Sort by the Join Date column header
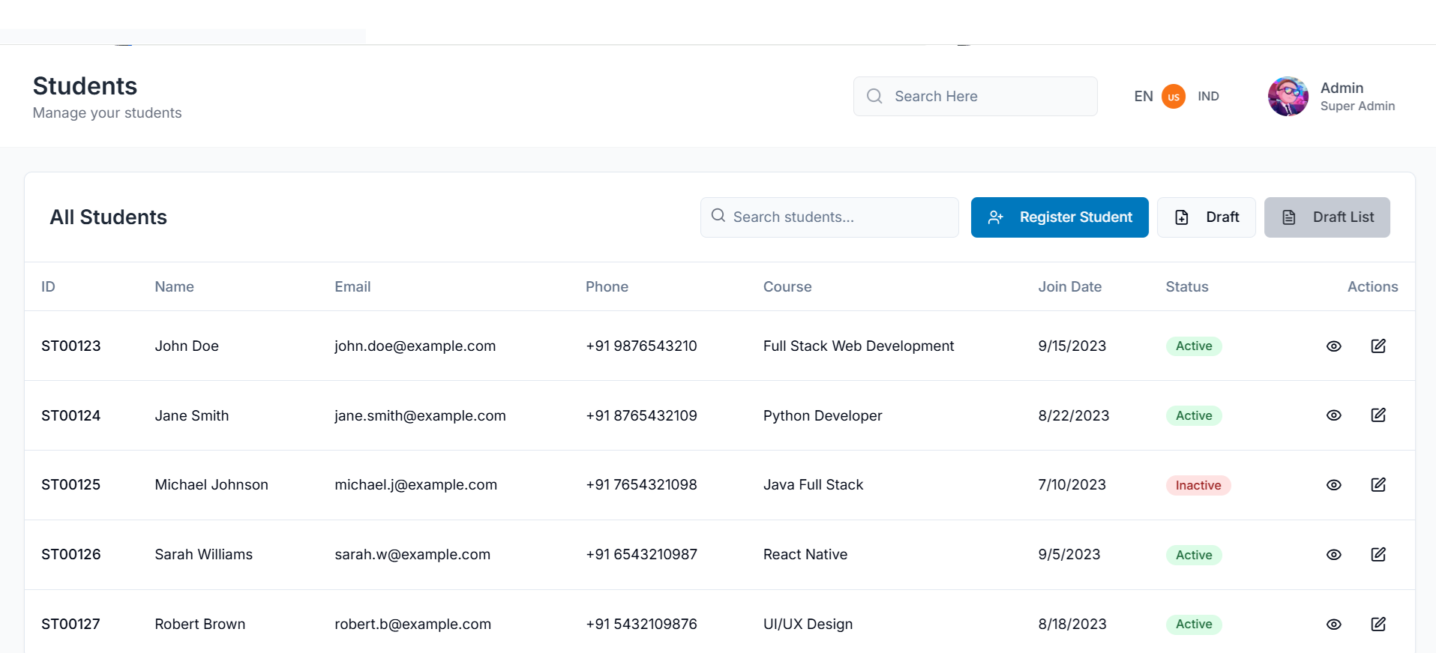 (1069, 287)
